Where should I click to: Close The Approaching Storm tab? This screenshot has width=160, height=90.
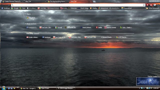68,1
